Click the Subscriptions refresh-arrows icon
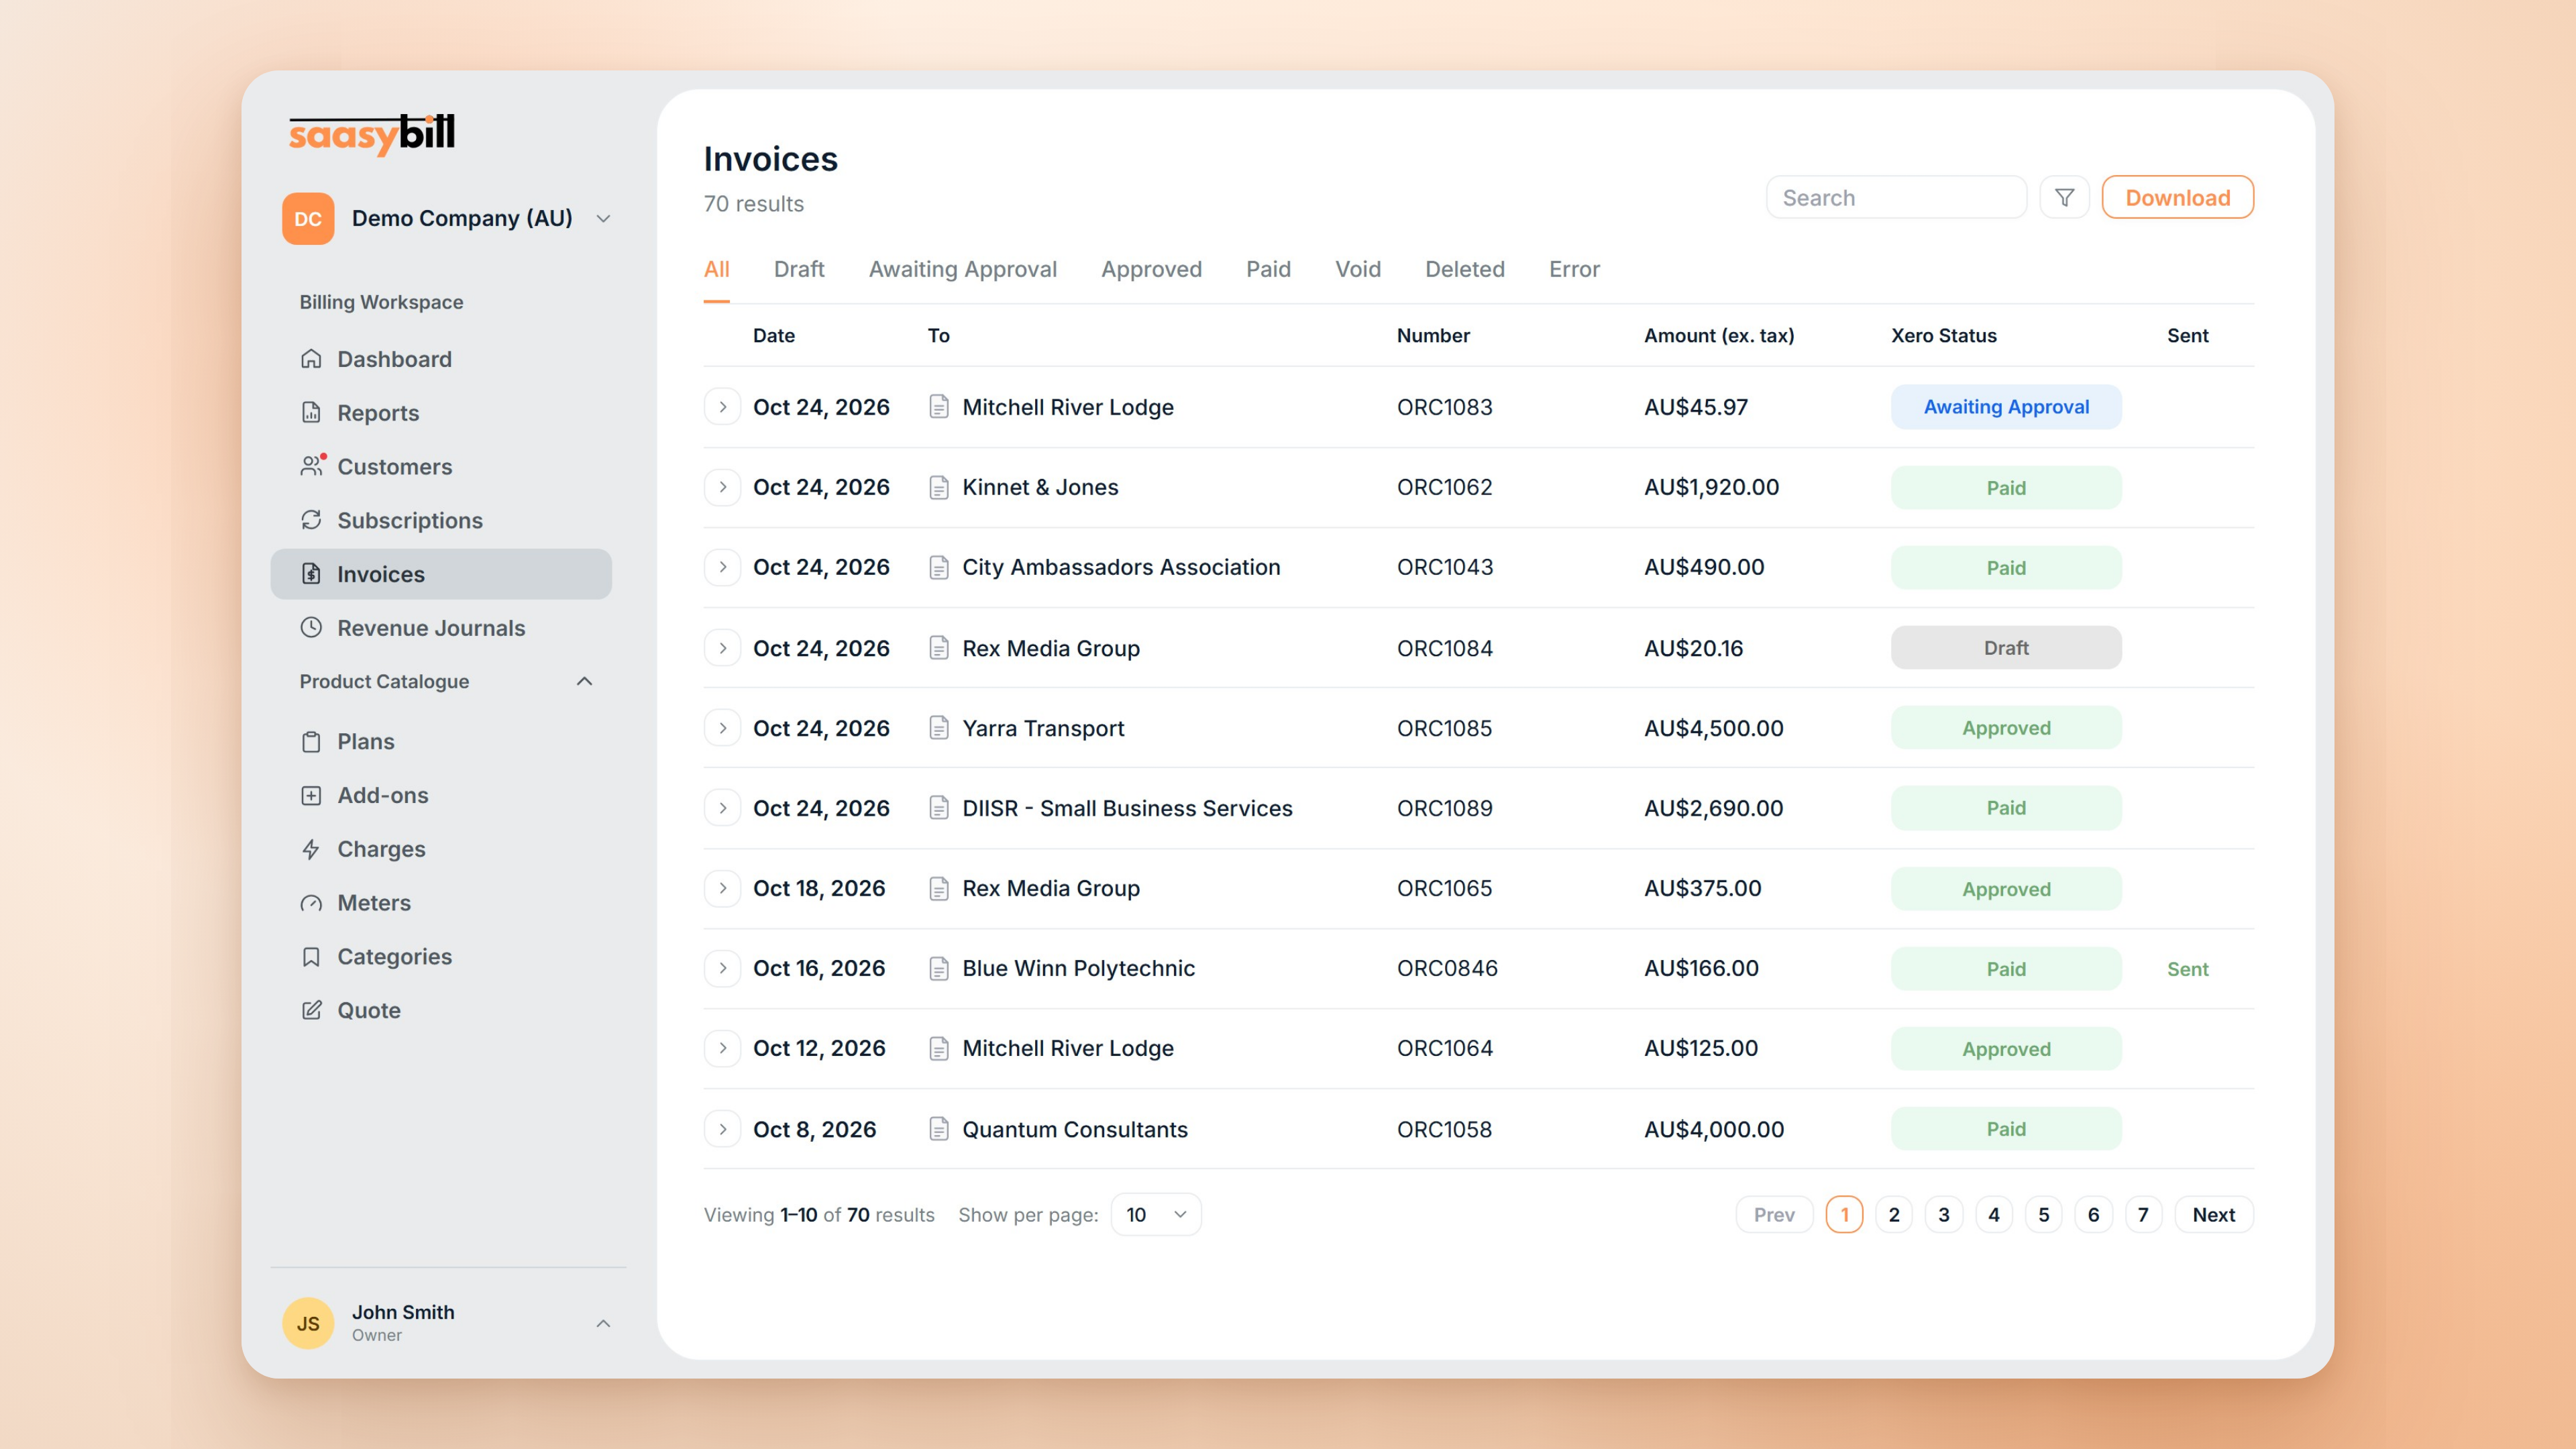 (311, 520)
